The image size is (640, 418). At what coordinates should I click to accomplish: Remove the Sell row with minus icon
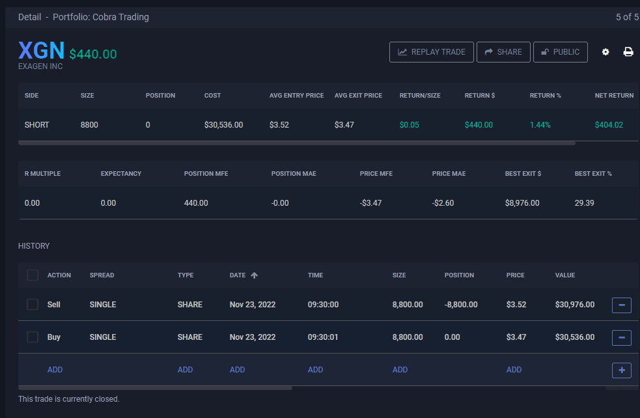click(621, 305)
